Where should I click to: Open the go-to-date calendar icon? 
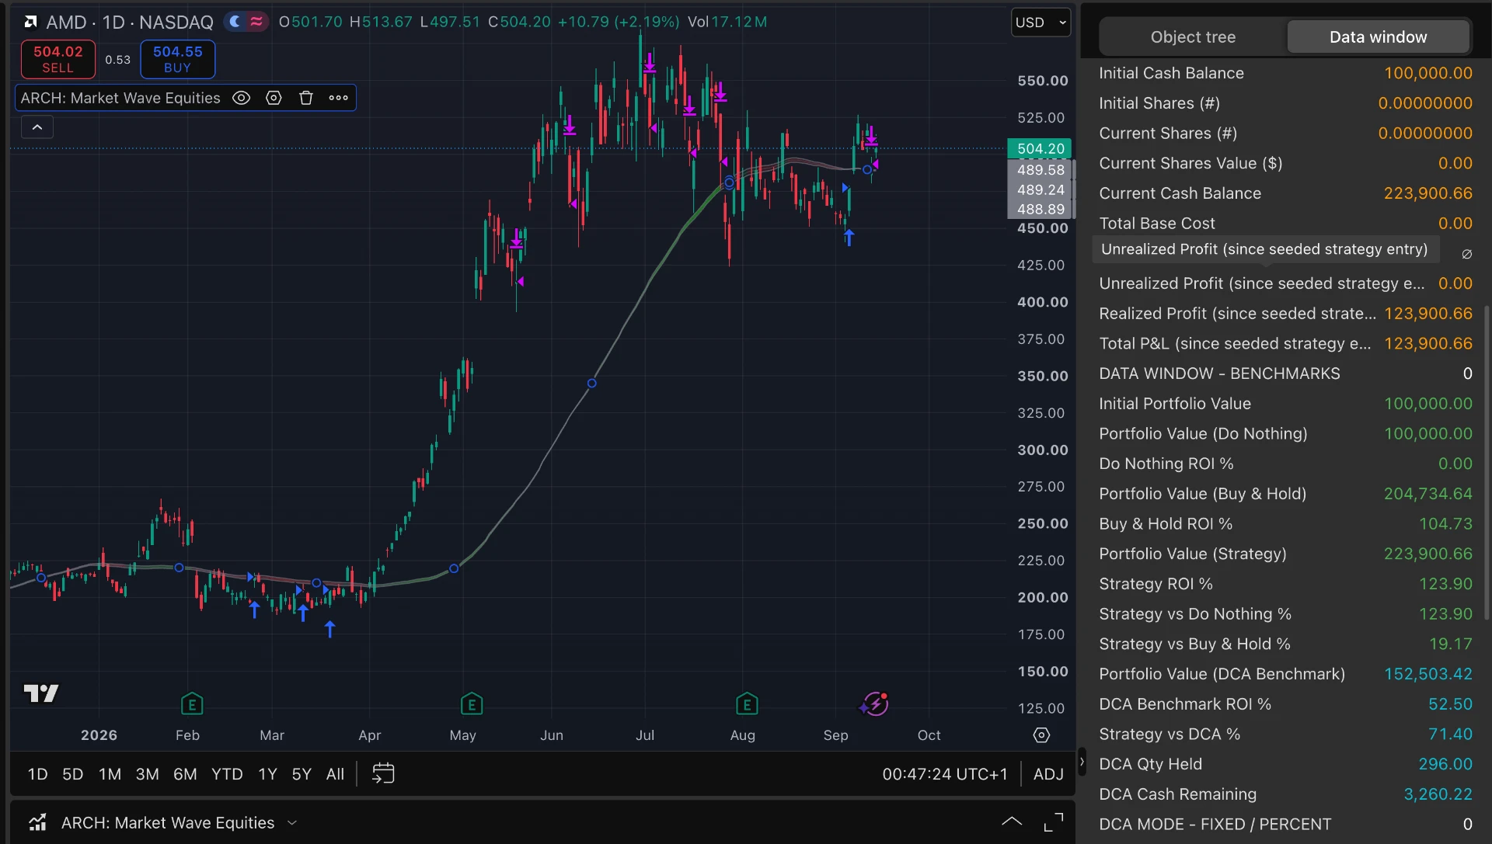(x=383, y=773)
